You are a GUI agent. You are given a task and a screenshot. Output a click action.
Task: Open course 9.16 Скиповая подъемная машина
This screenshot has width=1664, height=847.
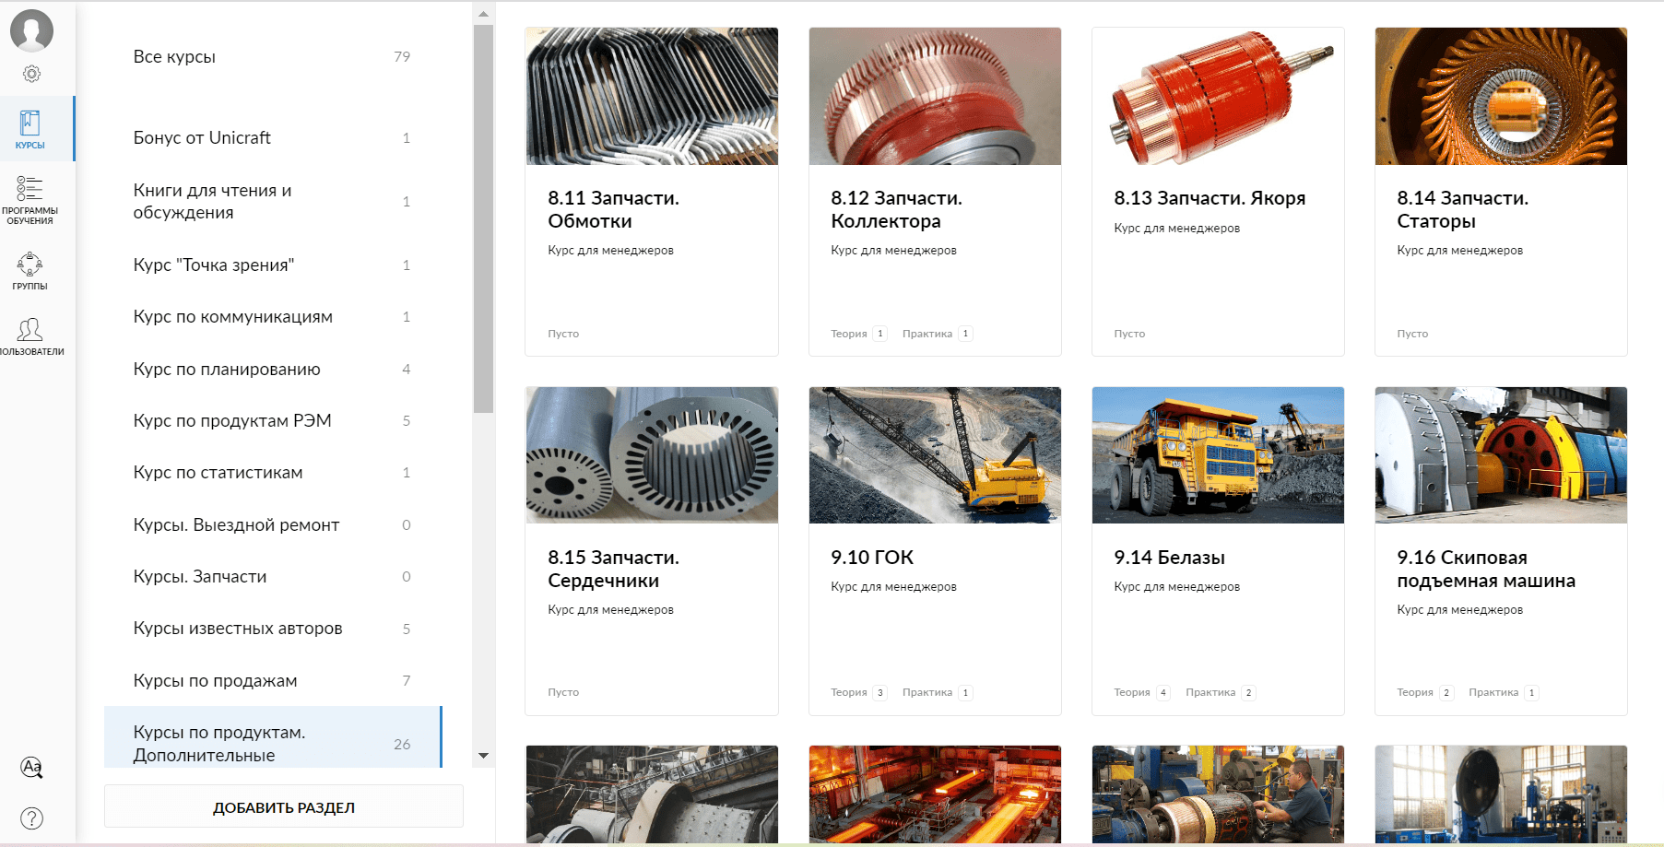[1485, 569]
